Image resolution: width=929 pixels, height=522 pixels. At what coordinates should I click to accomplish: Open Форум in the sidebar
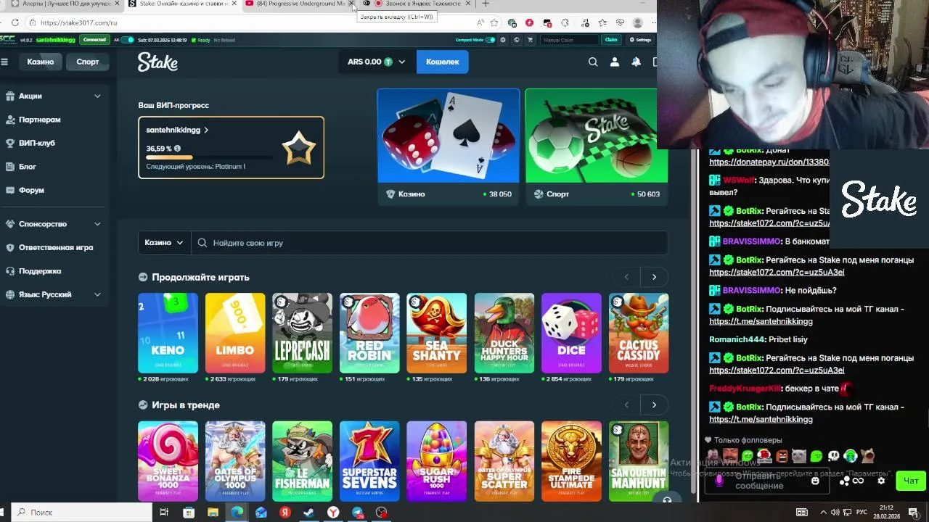tap(31, 190)
